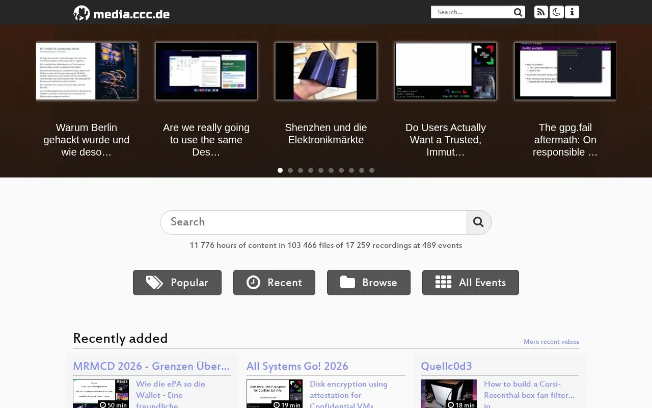Screen dimensions: 652x408
Task: Click the main search magnifier button
Action: [479, 222]
